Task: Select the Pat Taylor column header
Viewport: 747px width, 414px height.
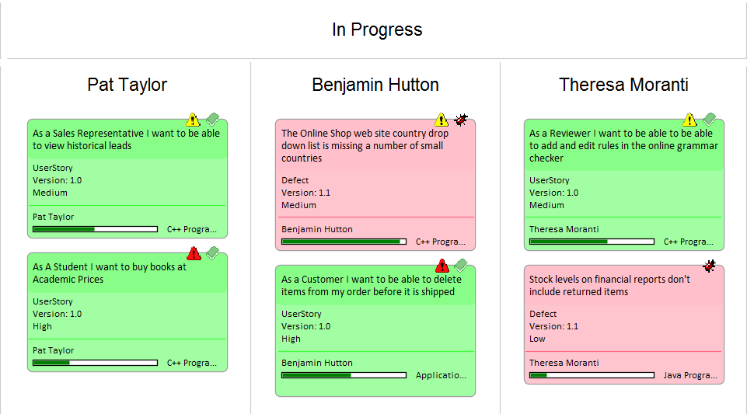Action: point(127,85)
